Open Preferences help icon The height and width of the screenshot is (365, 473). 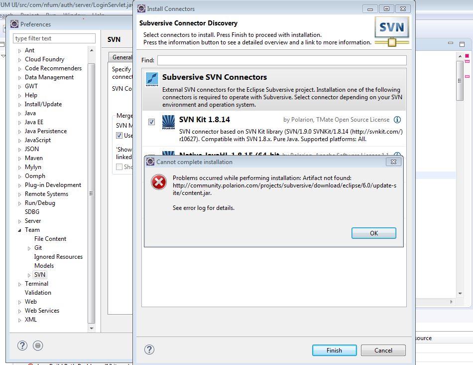click(x=22, y=346)
